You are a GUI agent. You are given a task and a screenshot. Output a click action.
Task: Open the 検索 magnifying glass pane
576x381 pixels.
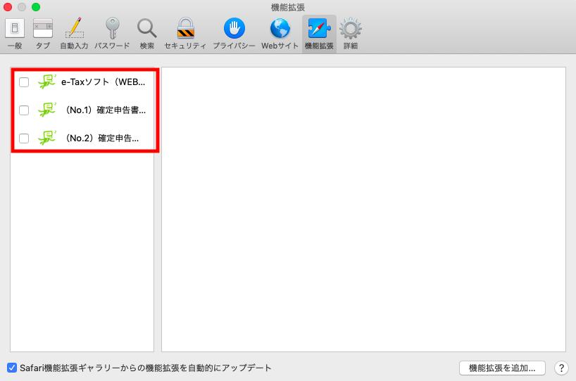tap(147, 33)
